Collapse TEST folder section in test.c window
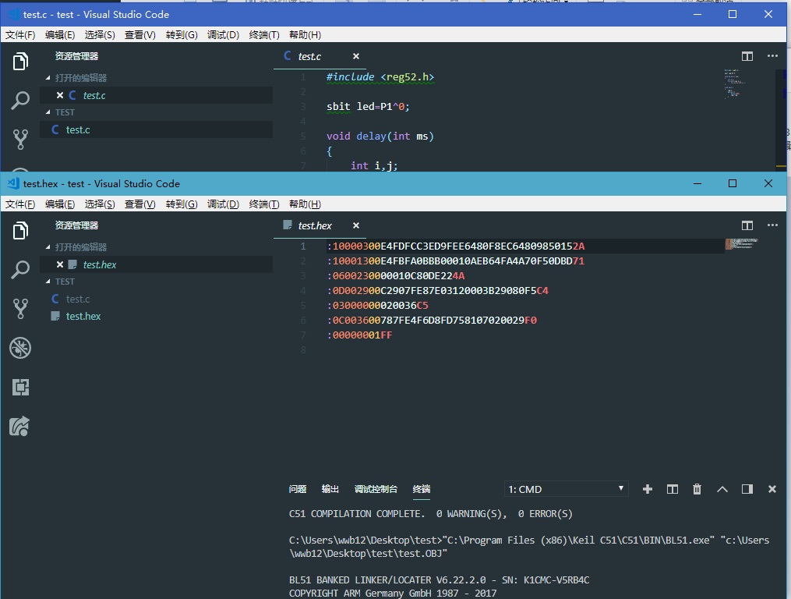Image resolution: width=791 pixels, height=599 pixels. 60,112
